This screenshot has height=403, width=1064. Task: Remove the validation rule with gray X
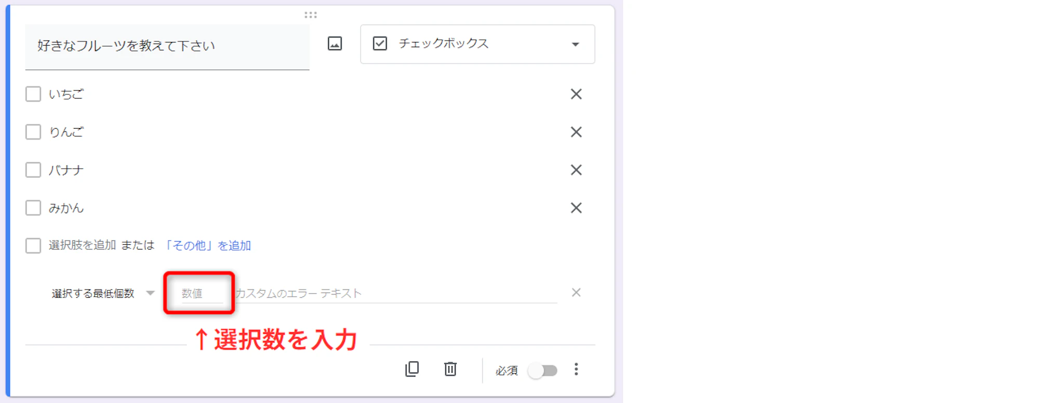point(576,293)
